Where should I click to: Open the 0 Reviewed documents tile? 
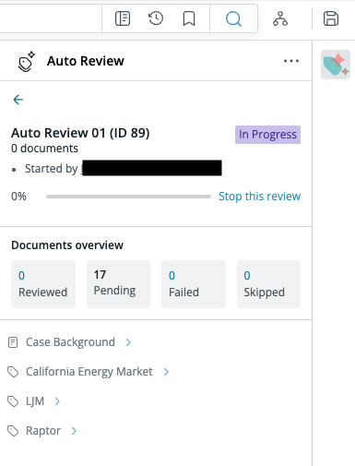(x=43, y=284)
